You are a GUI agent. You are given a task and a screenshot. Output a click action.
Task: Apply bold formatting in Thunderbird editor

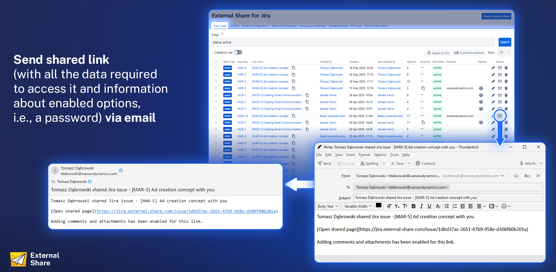(413, 206)
